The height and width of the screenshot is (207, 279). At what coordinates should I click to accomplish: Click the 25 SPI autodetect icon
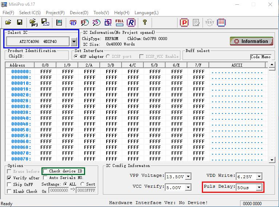96,23
